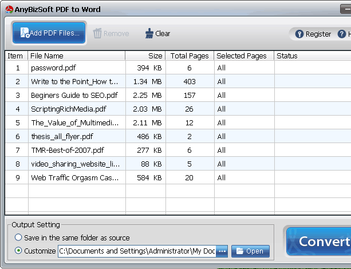The height and width of the screenshot is (269, 351).
Task: Click size value 2.03 MB
Action: coord(147,109)
